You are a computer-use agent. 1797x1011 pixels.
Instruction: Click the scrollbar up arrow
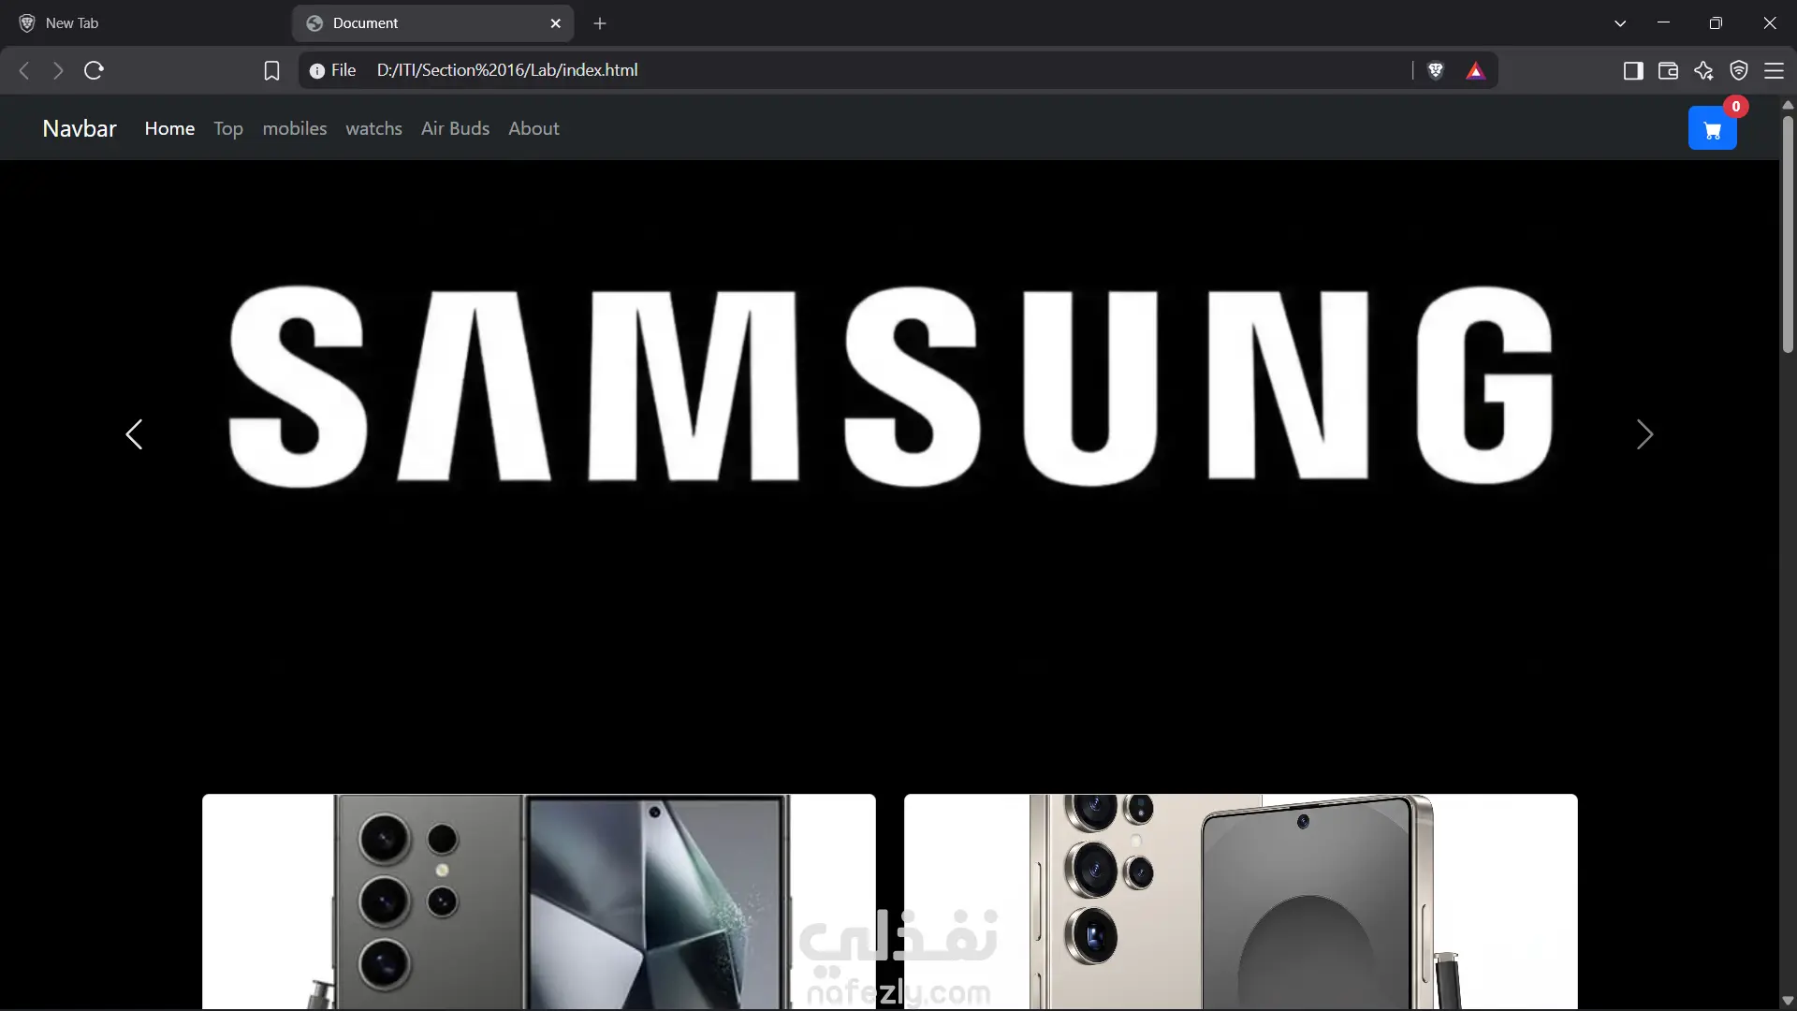click(1788, 104)
